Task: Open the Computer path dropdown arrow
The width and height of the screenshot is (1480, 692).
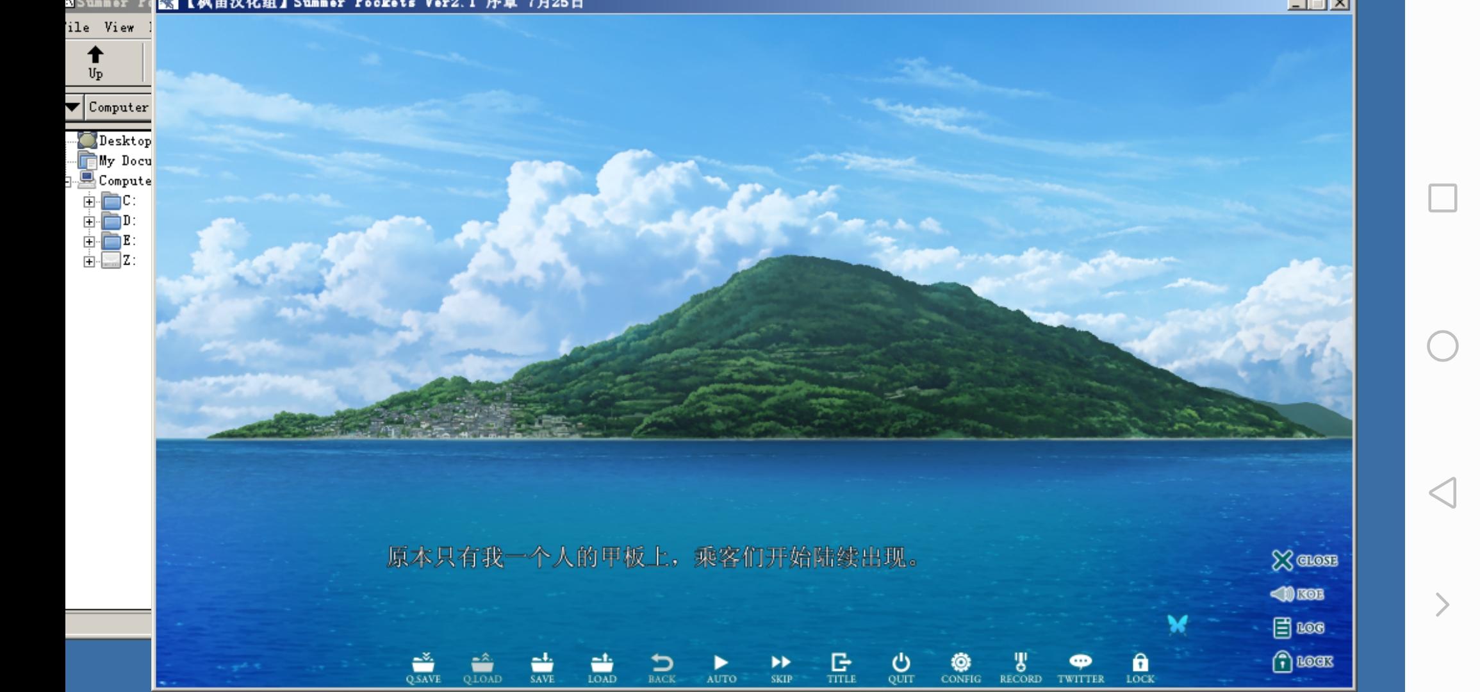Action: pos(73,107)
